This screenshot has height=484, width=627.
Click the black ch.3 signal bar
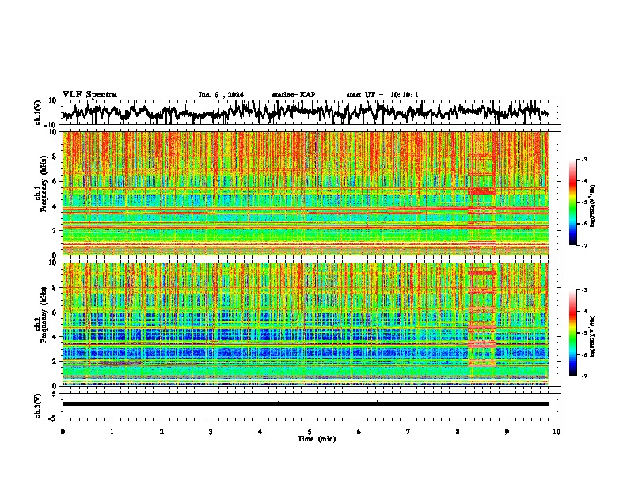pyautogui.click(x=306, y=404)
